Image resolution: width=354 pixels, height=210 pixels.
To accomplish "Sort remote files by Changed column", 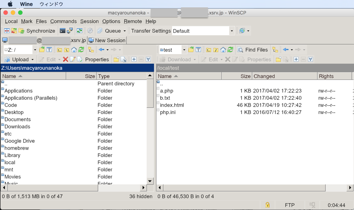I will (x=284, y=76).
